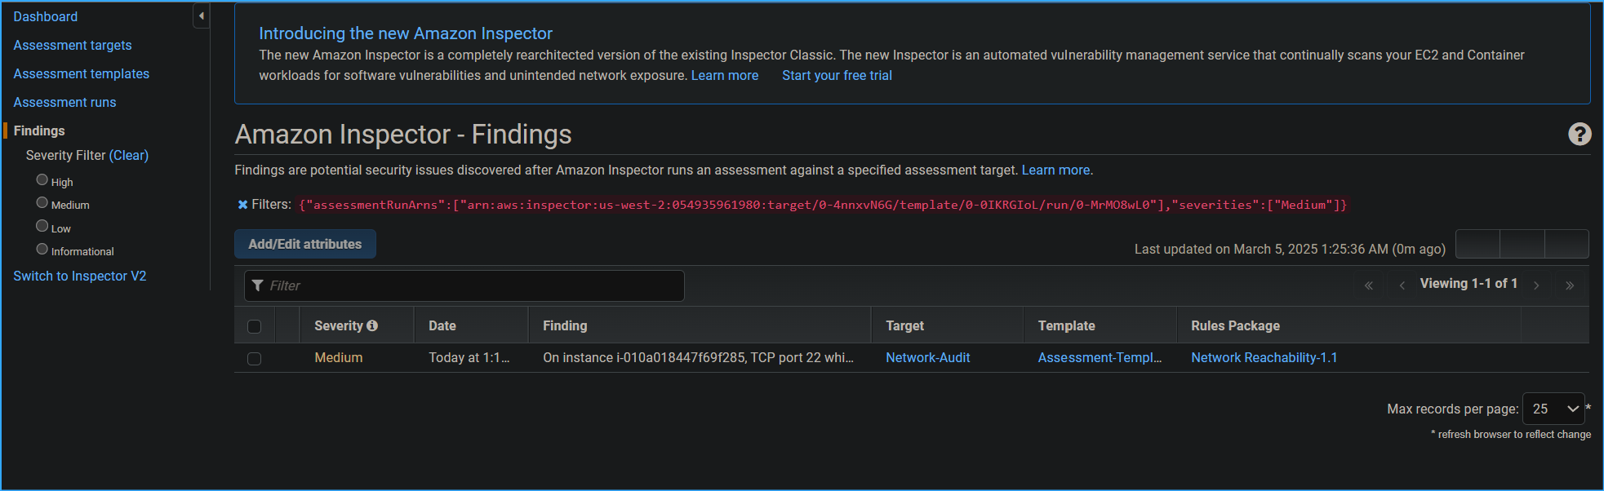Sort by the Date column header

point(442,325)
